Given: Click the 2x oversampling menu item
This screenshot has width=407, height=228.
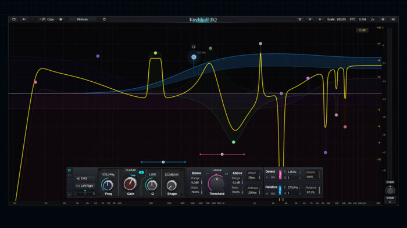Looking at the screenshot, I should point(373,19).
